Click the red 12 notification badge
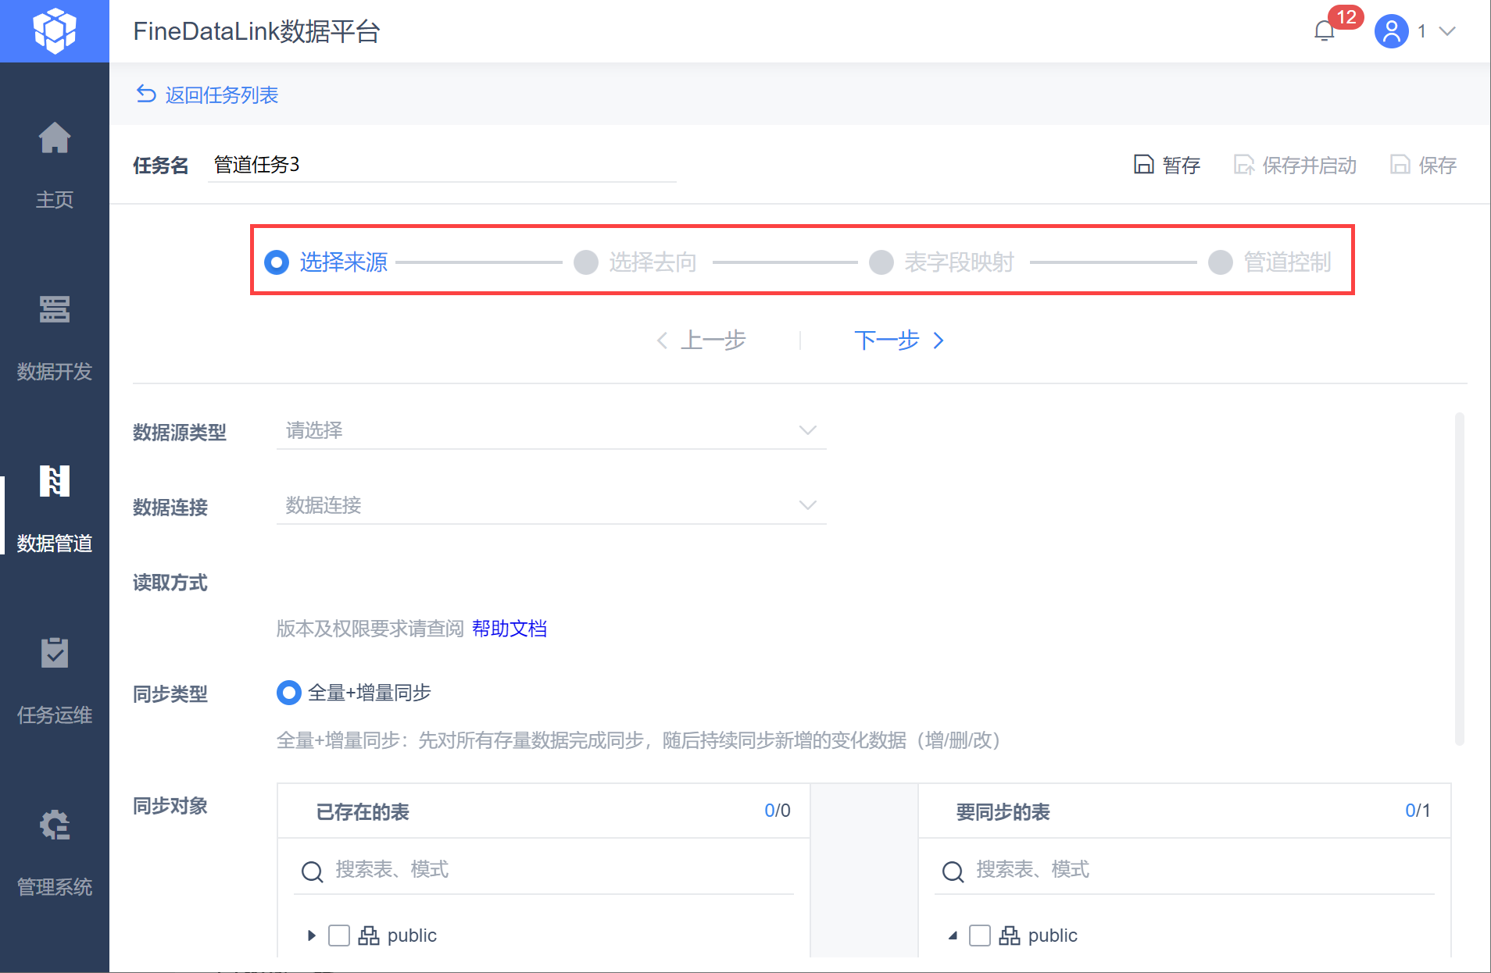 (1346, 17)
